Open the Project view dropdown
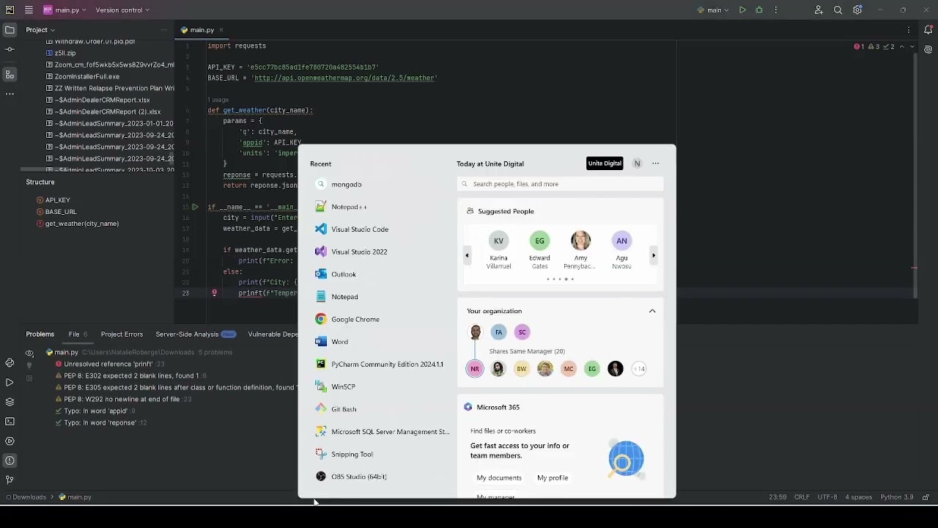This screenshot has width=938, height=528. (40, 30)
